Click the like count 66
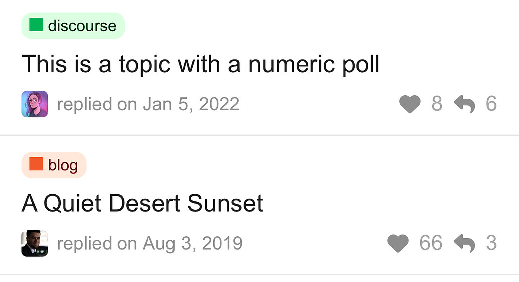The width and height of the screenshot is (519, 282). (x=431, y=244)
